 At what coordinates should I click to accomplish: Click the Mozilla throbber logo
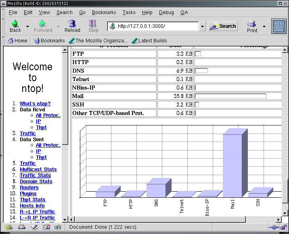278,26
